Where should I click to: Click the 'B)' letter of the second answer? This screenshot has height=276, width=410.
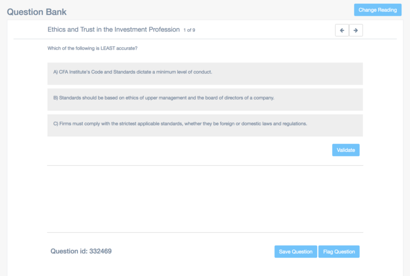(x=56, y=98)
